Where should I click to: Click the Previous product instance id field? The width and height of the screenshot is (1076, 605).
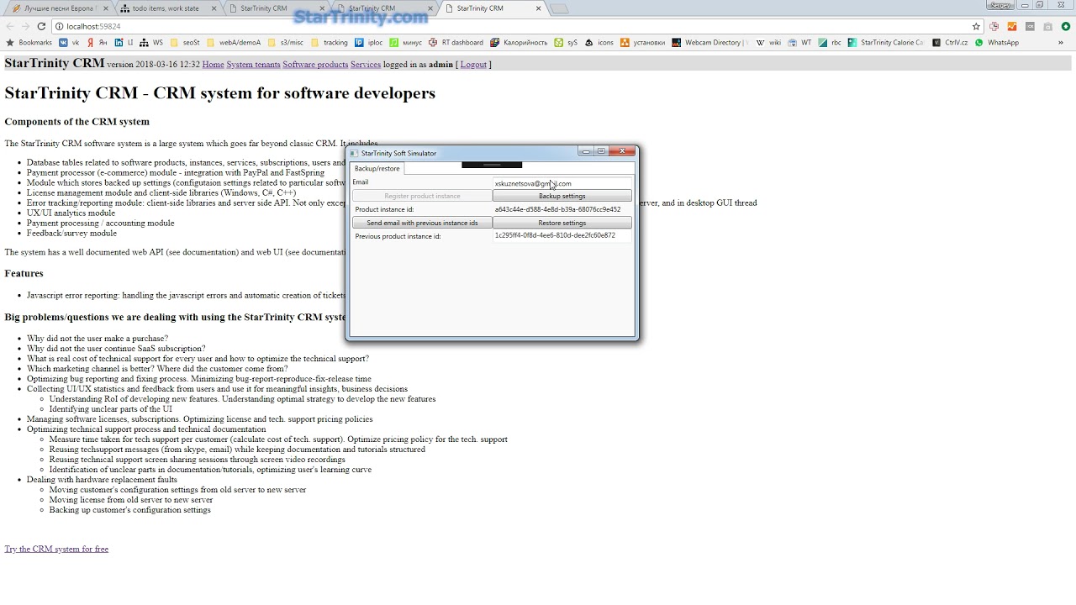coord(562,236)
